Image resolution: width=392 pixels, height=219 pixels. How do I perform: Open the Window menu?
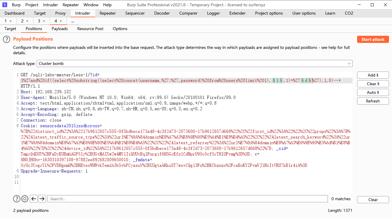point(91,5)
